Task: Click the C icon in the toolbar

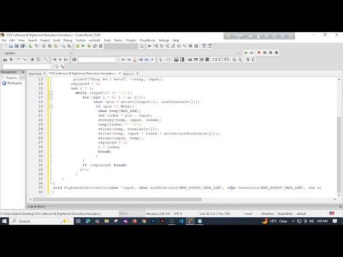Action: (253, 59)
